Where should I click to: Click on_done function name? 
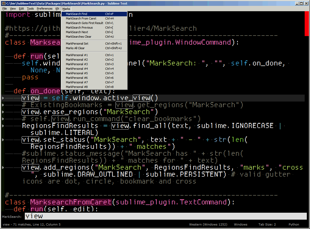pos(45,91)
